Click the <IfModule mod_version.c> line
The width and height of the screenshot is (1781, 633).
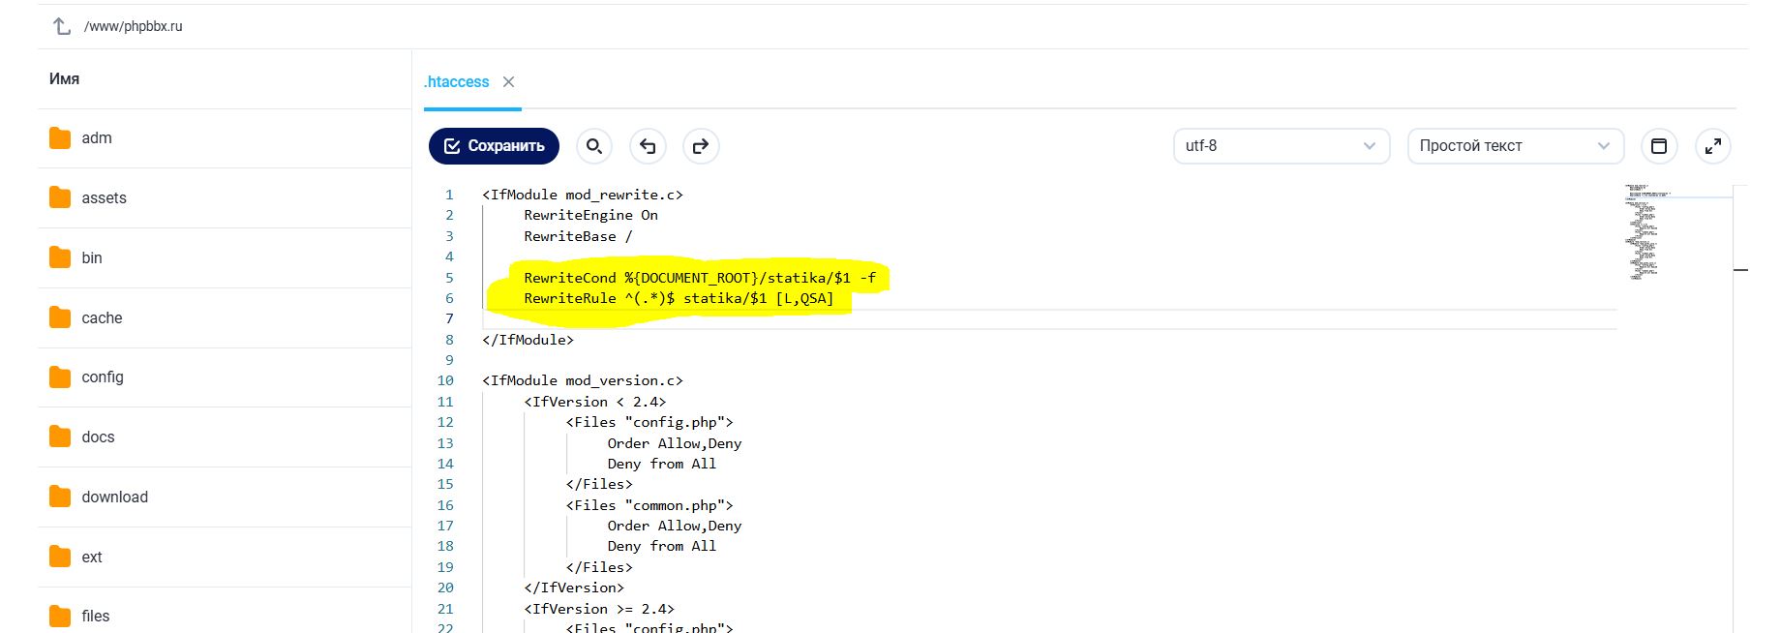[x=583, y=380]
